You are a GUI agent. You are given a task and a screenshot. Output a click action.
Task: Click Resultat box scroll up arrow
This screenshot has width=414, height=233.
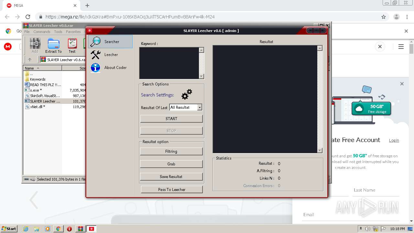click(320, 48)
